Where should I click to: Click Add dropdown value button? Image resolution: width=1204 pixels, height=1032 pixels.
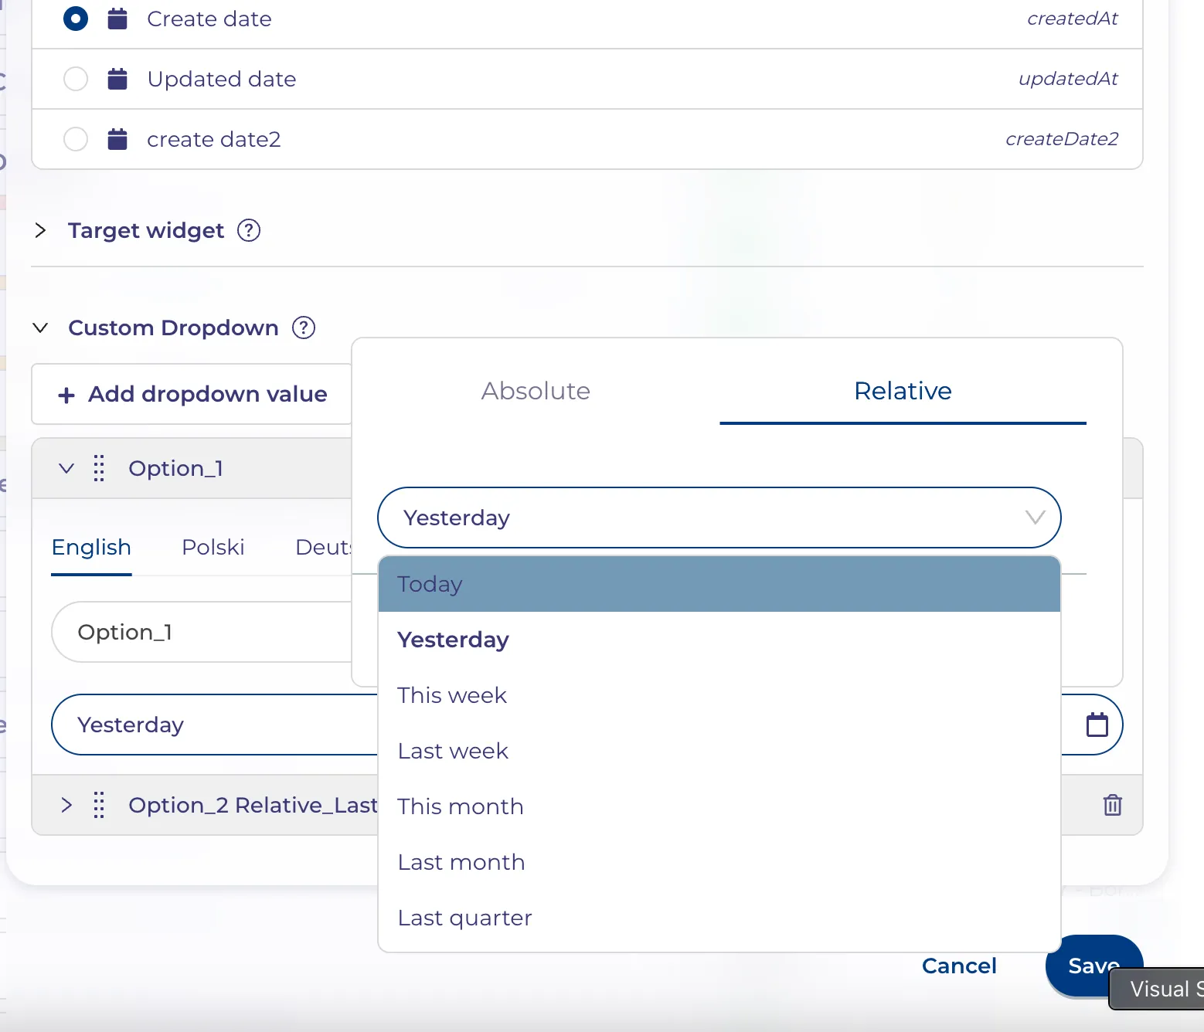[192, 394]
